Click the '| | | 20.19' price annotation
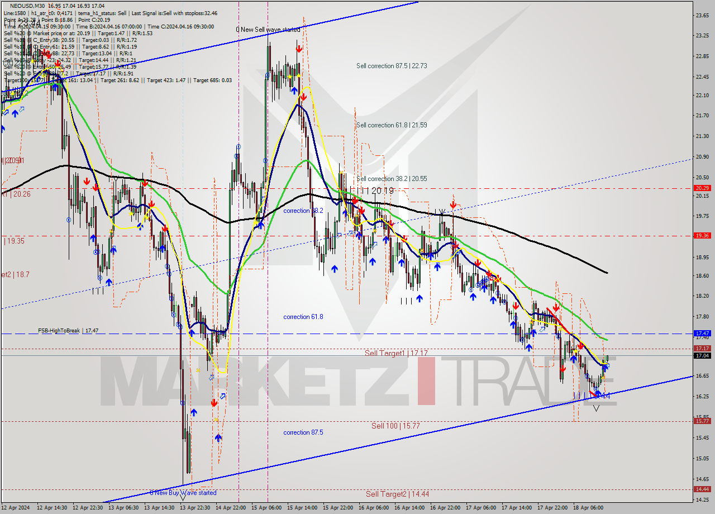This screenshot has height=514, width=715. (375, 191)
